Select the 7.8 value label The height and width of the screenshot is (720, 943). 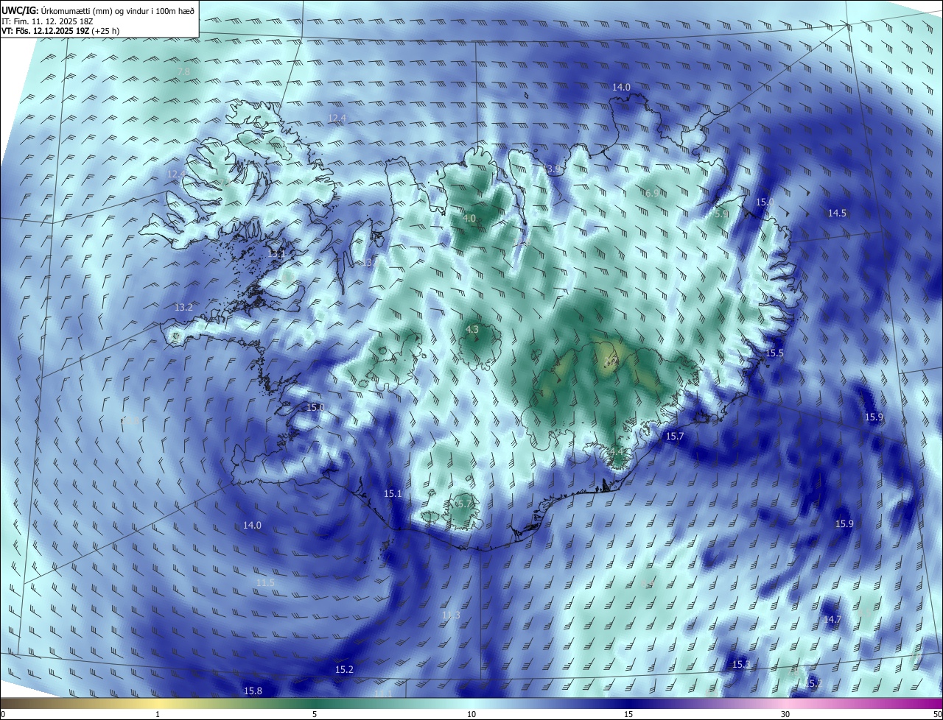(183, 71)
